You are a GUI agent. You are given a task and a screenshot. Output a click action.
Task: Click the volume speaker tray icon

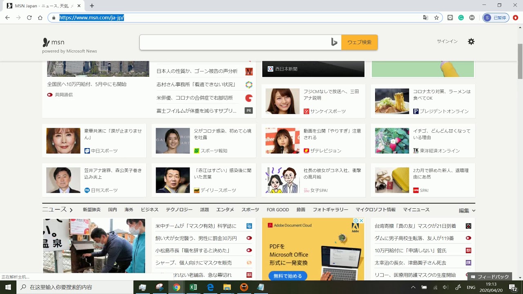pos(446,287)
